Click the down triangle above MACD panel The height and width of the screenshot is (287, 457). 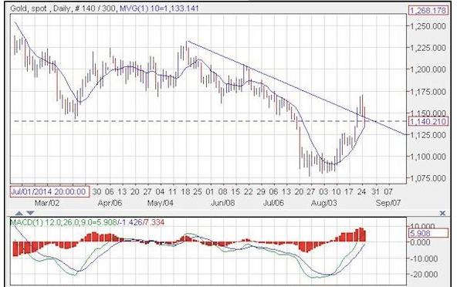[x=30, y=213]
